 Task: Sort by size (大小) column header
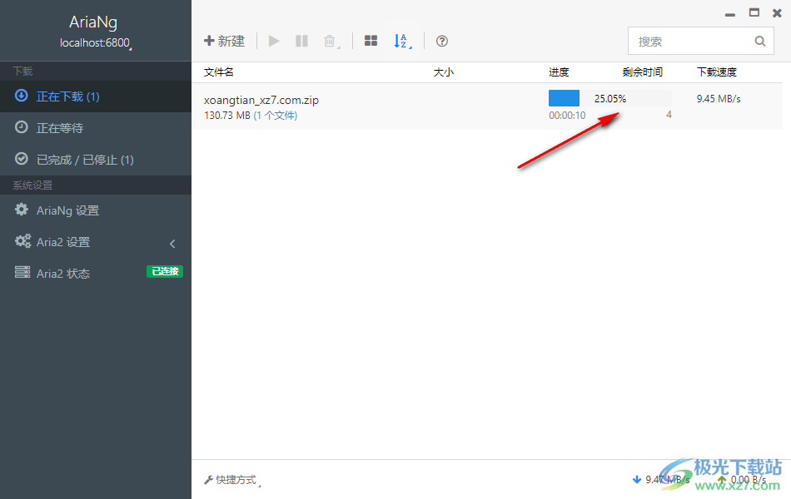coord(444,72)
